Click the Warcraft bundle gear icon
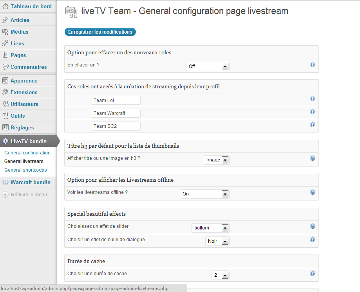This screenshot has height=292, width=360. pos(5,182)
